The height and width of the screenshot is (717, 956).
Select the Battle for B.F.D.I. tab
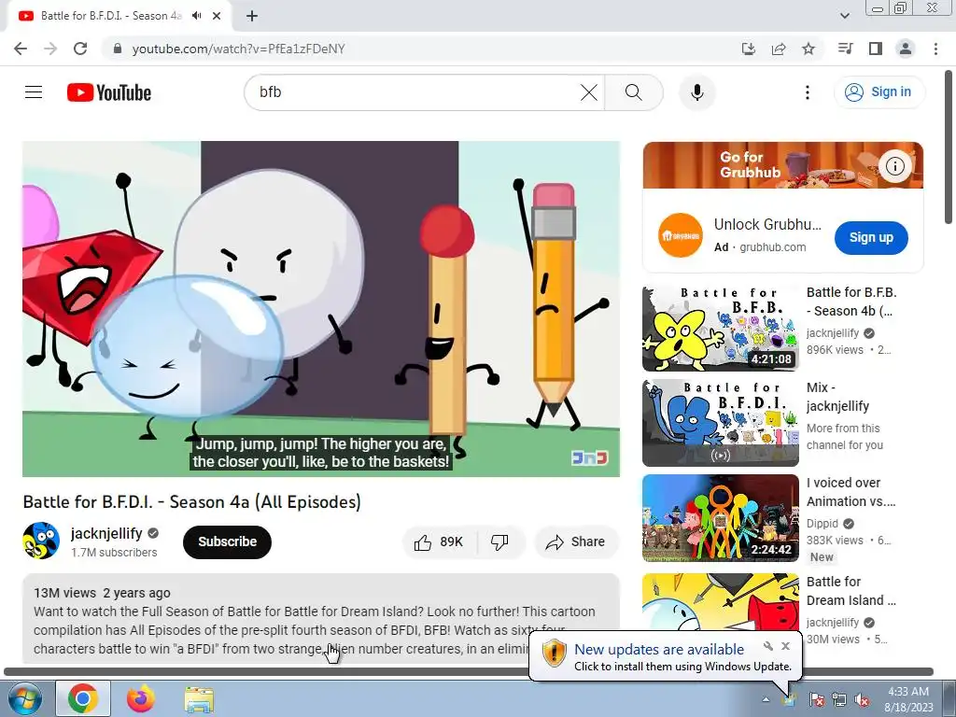point(111,16)
